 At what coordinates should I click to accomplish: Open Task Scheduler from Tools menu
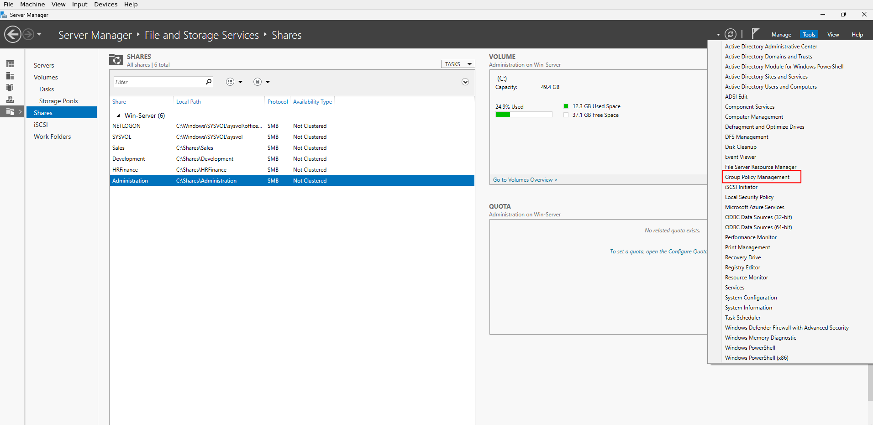pos(743,318)
